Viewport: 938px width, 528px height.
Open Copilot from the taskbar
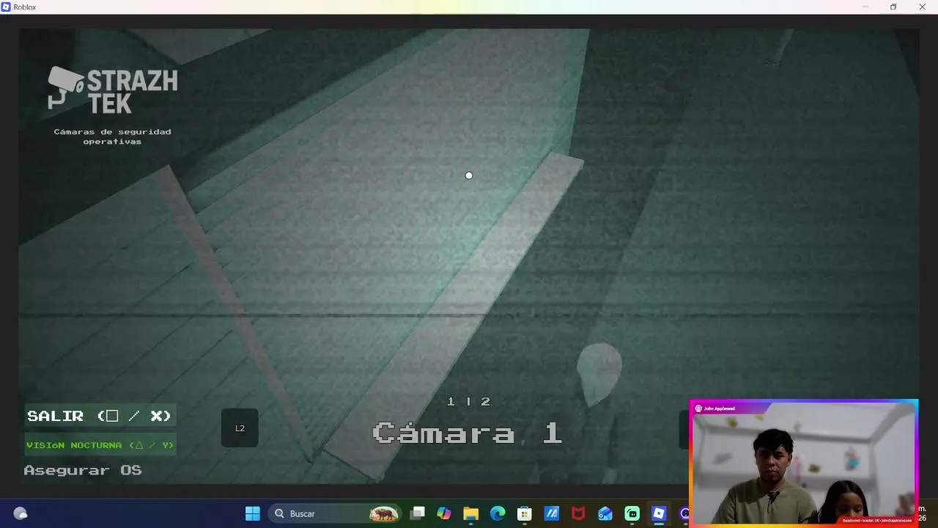(x=444, y=513)
